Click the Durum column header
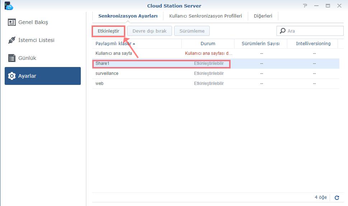This screenshot has height=206, width=348. pos(208,44)
